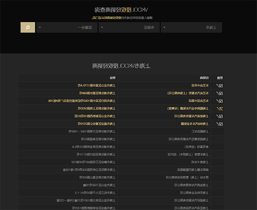Click address 上海市浦东新区眉山路930号

pos(97,177)
